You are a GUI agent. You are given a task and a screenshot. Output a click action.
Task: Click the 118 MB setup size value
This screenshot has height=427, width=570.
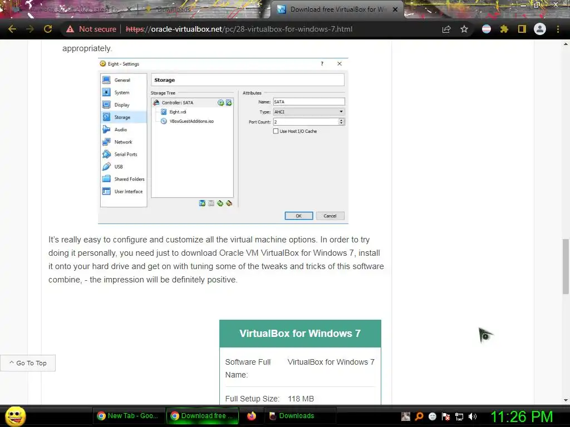[301, 399]
